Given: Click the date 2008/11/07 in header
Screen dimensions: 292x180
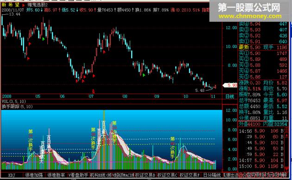Looking at the screenshot, I should 13,10.
